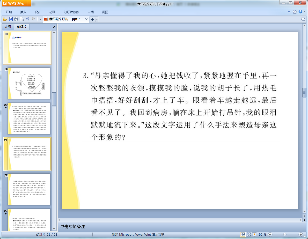Click the Redo arrow icon
308x239 pixels.
[33, 19]
